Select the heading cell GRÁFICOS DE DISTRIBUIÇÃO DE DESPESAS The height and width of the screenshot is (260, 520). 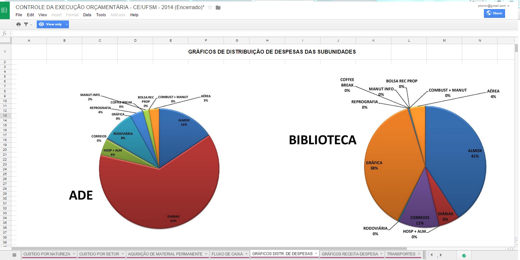272,52
